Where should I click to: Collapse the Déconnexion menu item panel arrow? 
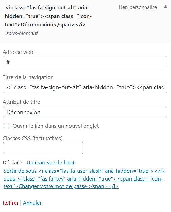[x=165, y=7]
